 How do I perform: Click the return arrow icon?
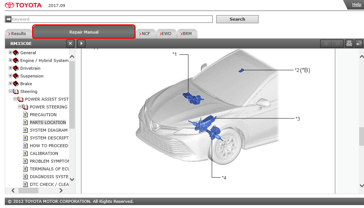click(x=359, y=44)
